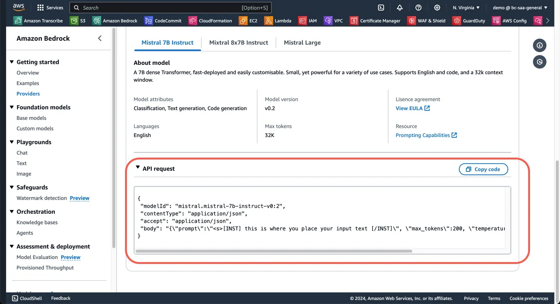Select Providers in sidebar

click(28, 94)
